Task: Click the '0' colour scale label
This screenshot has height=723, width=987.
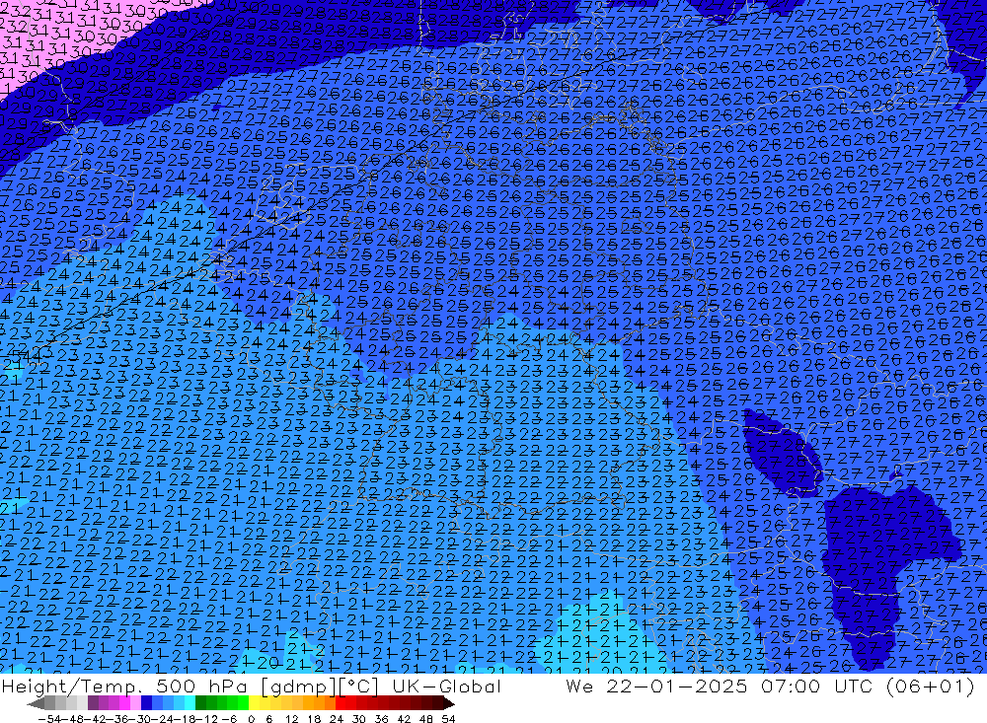Action: coord(251,719)
